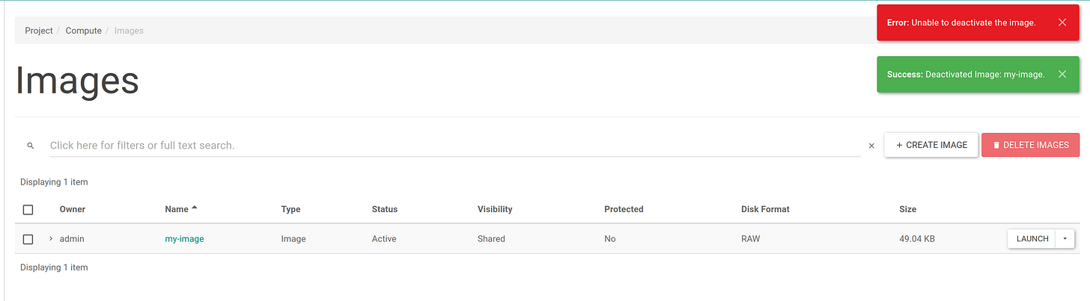The height and width of the screenshot is (301, 1090).
Task: Click the plus icon on Create Image
Action: 899,145
